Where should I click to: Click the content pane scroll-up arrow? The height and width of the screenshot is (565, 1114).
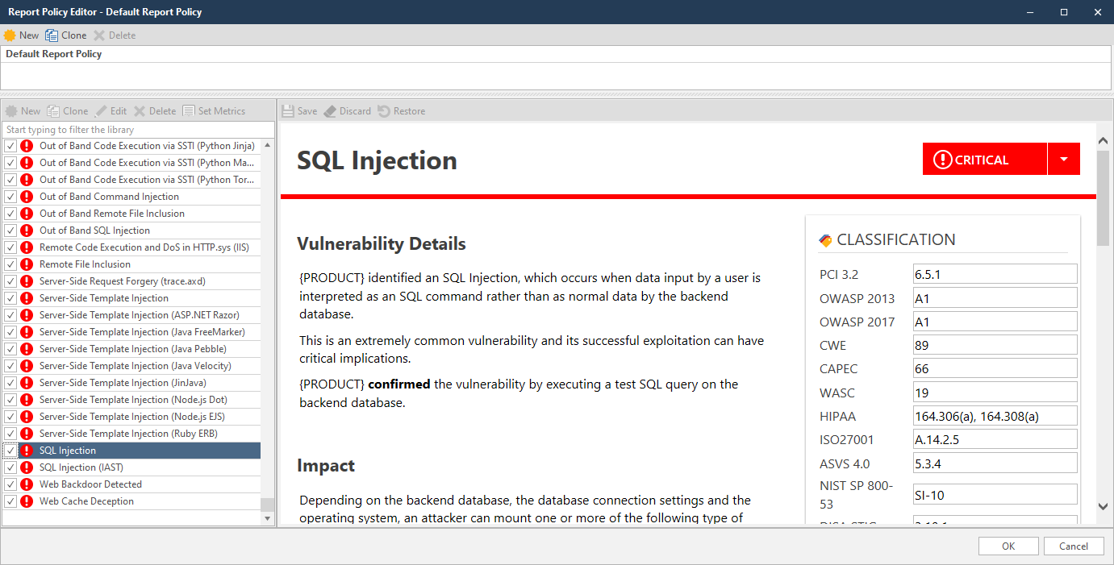click(1104, 141)
